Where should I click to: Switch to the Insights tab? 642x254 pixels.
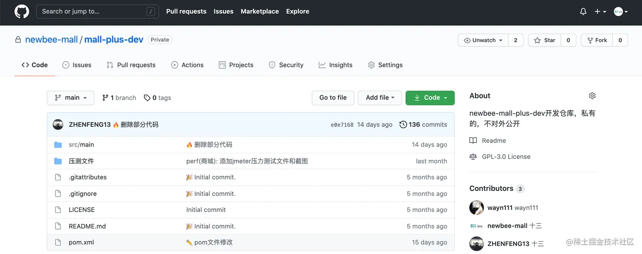335,65
